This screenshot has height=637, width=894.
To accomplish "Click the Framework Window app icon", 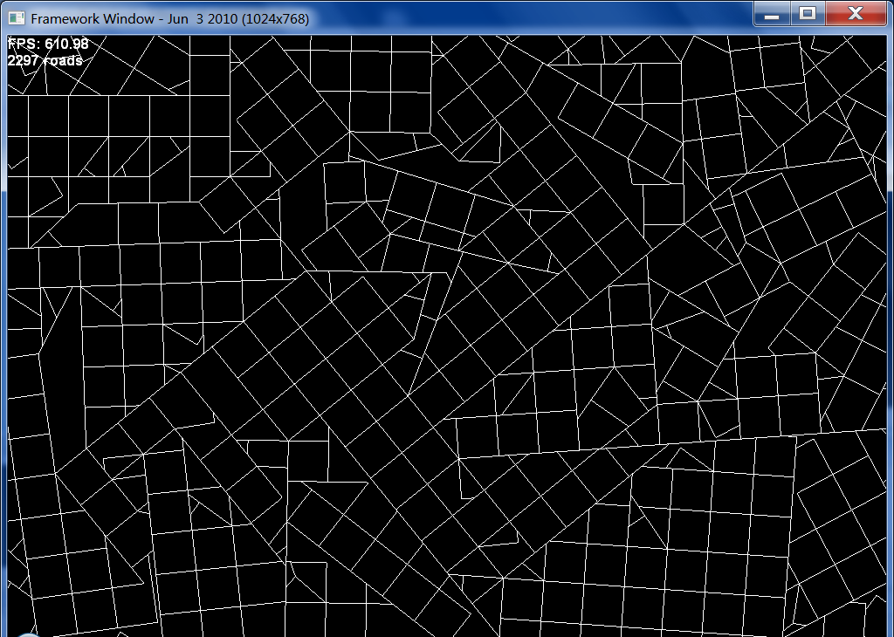I will tap(17, 18).
